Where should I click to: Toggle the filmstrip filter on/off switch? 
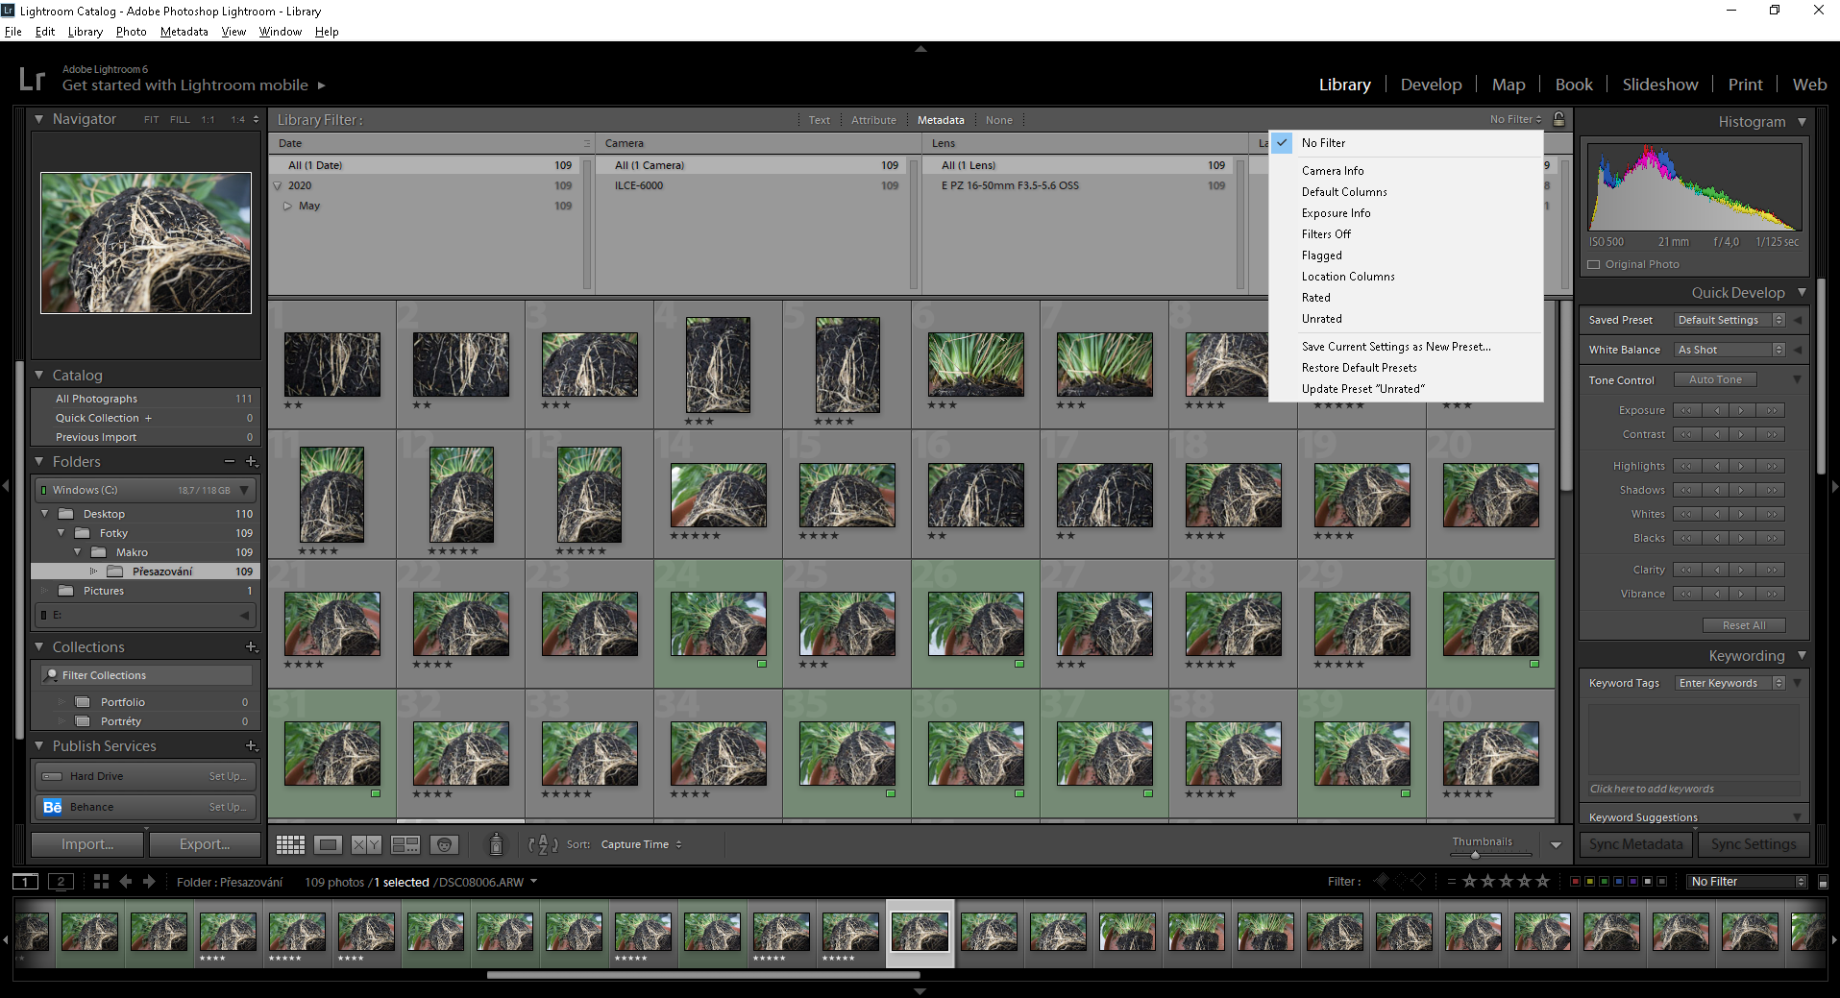click(x=1823, y=882)
